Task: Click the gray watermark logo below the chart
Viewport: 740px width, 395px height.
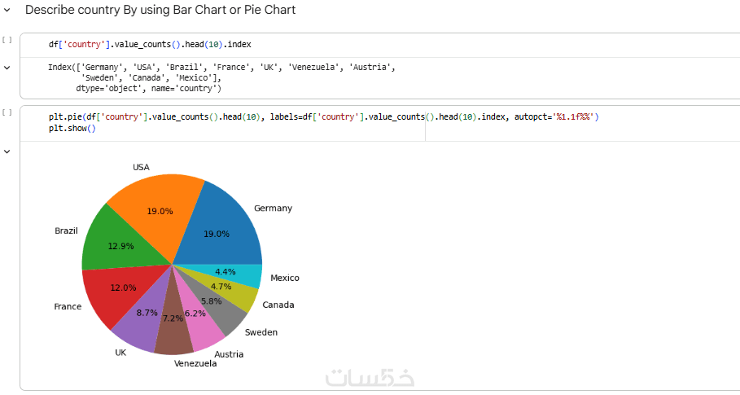Action: [370, 378]
